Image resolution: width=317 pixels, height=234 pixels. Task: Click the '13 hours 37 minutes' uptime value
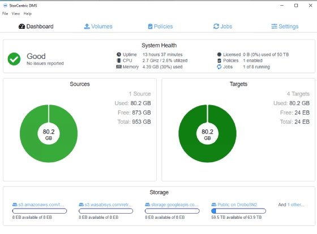(162, 54)
